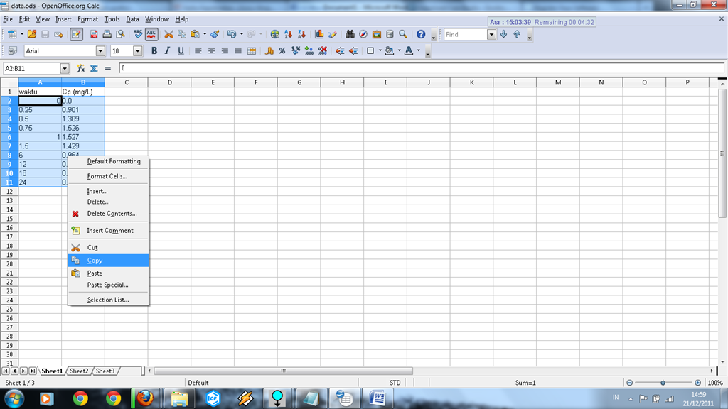The width and height of the screenshot is (728, 409).
Task: Run the Spelling check
Action: [x=138, y=34]
